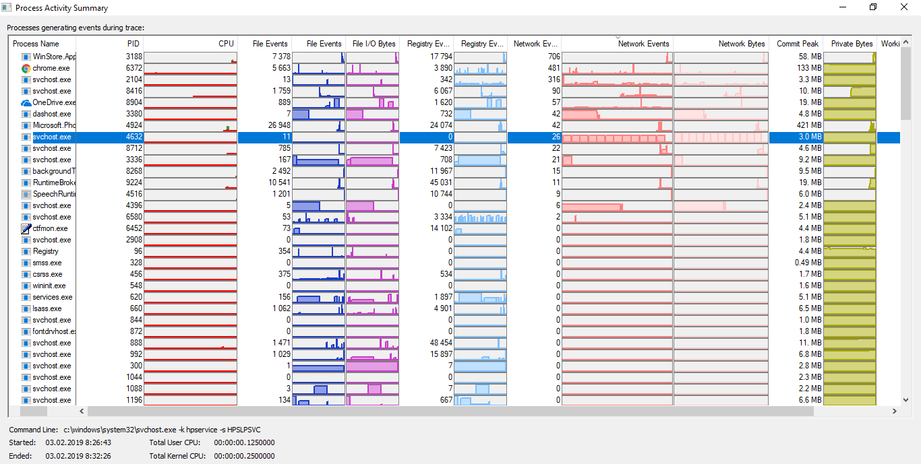This screenshot has width=921, height=464.
Task: Click the chrome.exe process icon
Action: [26, 68]
